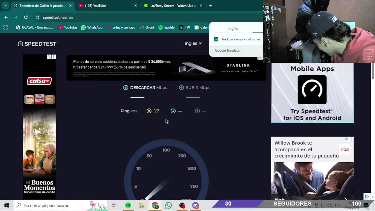Close the Speedtest de Ookla tab
375x211 pixels.
pos(70,6)
